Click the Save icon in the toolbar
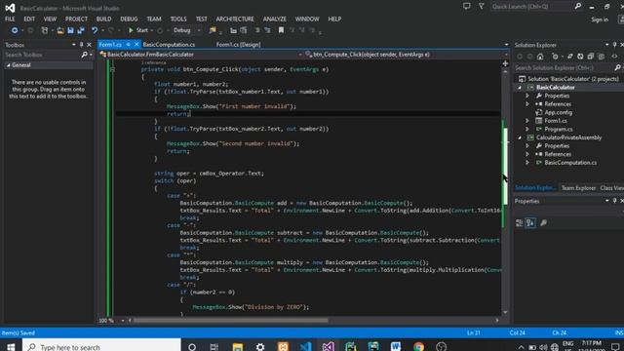This screenshot has width=624, height=351. (x=70, y=30)
